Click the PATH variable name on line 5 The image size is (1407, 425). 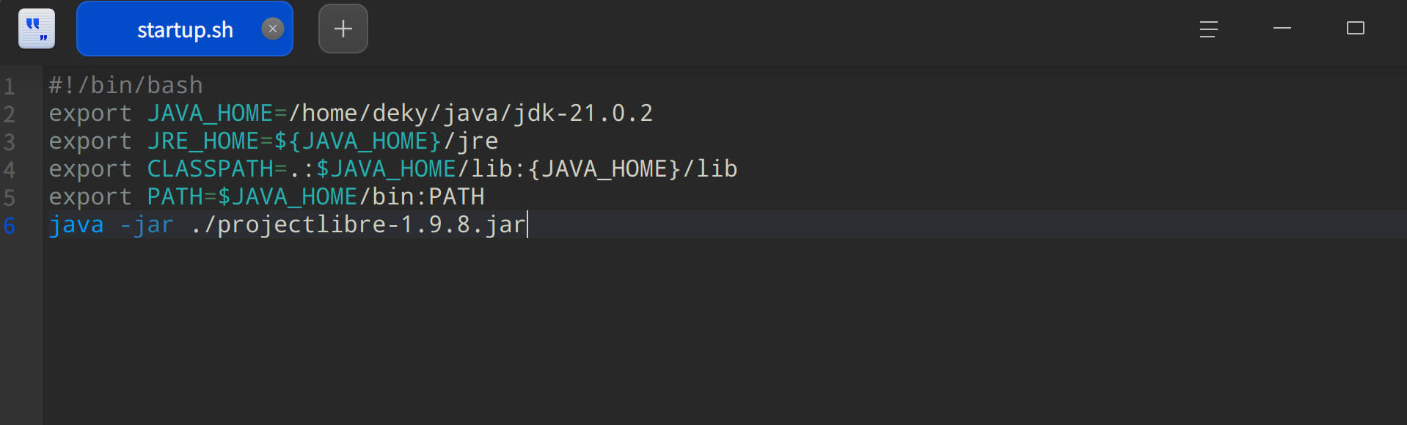click(175, 197)
